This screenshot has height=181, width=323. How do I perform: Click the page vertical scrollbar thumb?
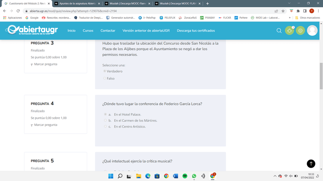(321, 76)
